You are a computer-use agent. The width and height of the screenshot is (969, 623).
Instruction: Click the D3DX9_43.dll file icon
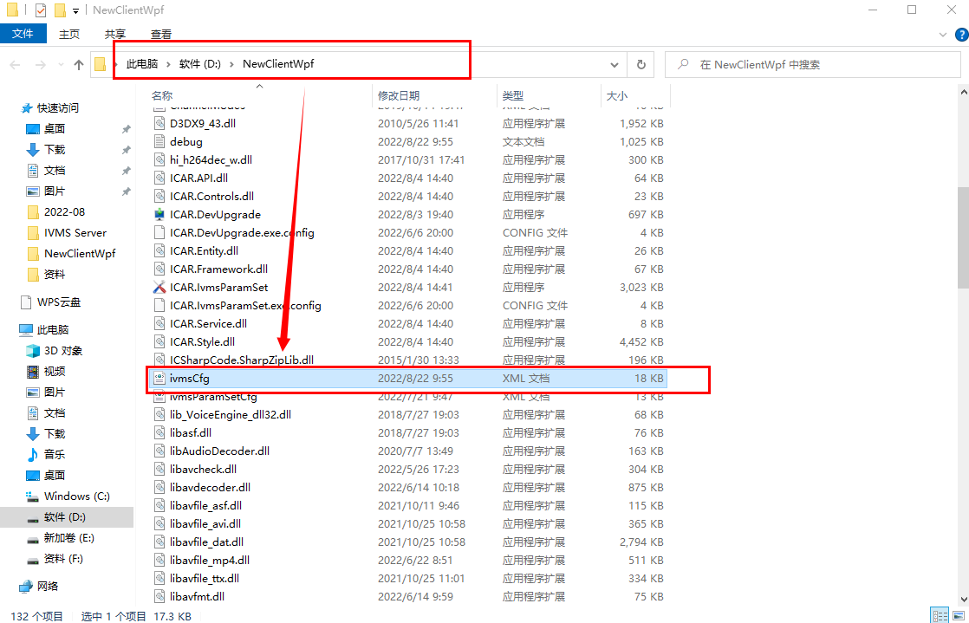(159, 124)
